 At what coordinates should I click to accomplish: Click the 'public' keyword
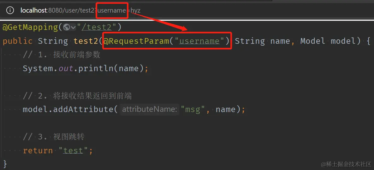coord(17,41)
